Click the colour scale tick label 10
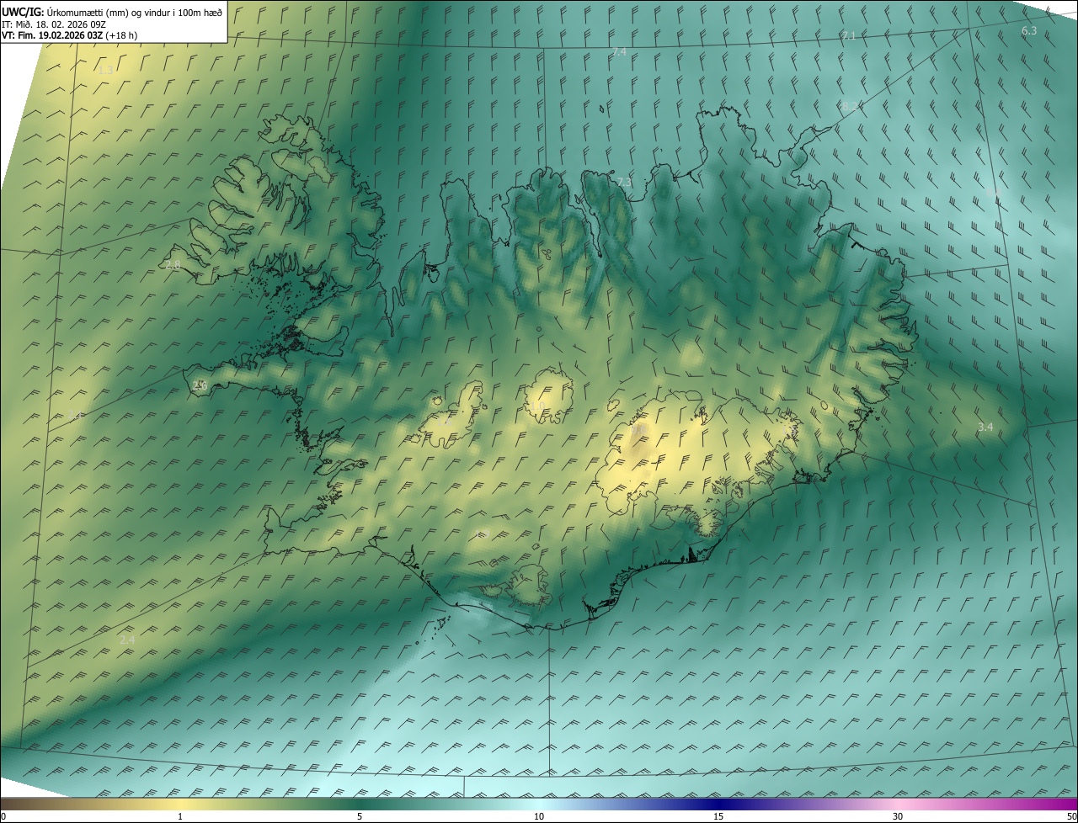This screenshot has height=823, width=1078. tap(539, 816)
